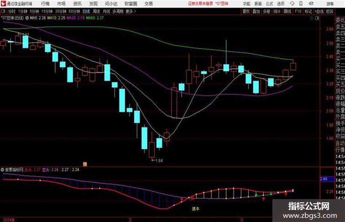Open the 财富圈 menu
This screenshot has height=222, width=345.
(x=131, y=4)
